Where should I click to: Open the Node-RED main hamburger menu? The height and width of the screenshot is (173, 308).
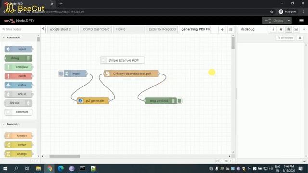pyautogui.click(x=301, y=21)
